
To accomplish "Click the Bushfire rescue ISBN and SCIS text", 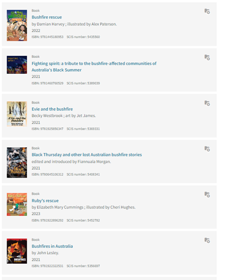I will (66, 37).
